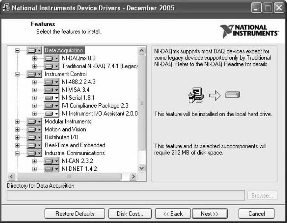Viewport: 287px width, 223px height.
Task: Open install-state icon for NI-DNET 1.4.2
Action: pos(51,169)
